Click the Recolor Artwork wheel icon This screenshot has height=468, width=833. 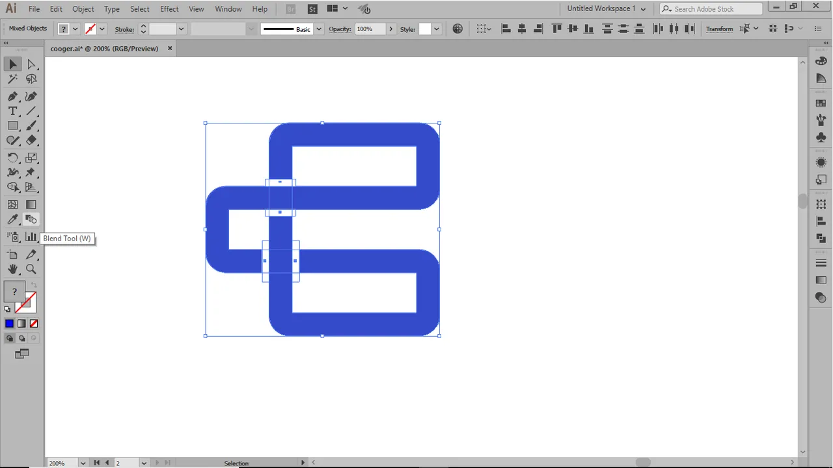(457, 29)
